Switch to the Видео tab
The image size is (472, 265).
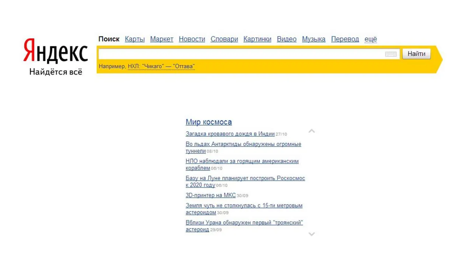point(287,39)
